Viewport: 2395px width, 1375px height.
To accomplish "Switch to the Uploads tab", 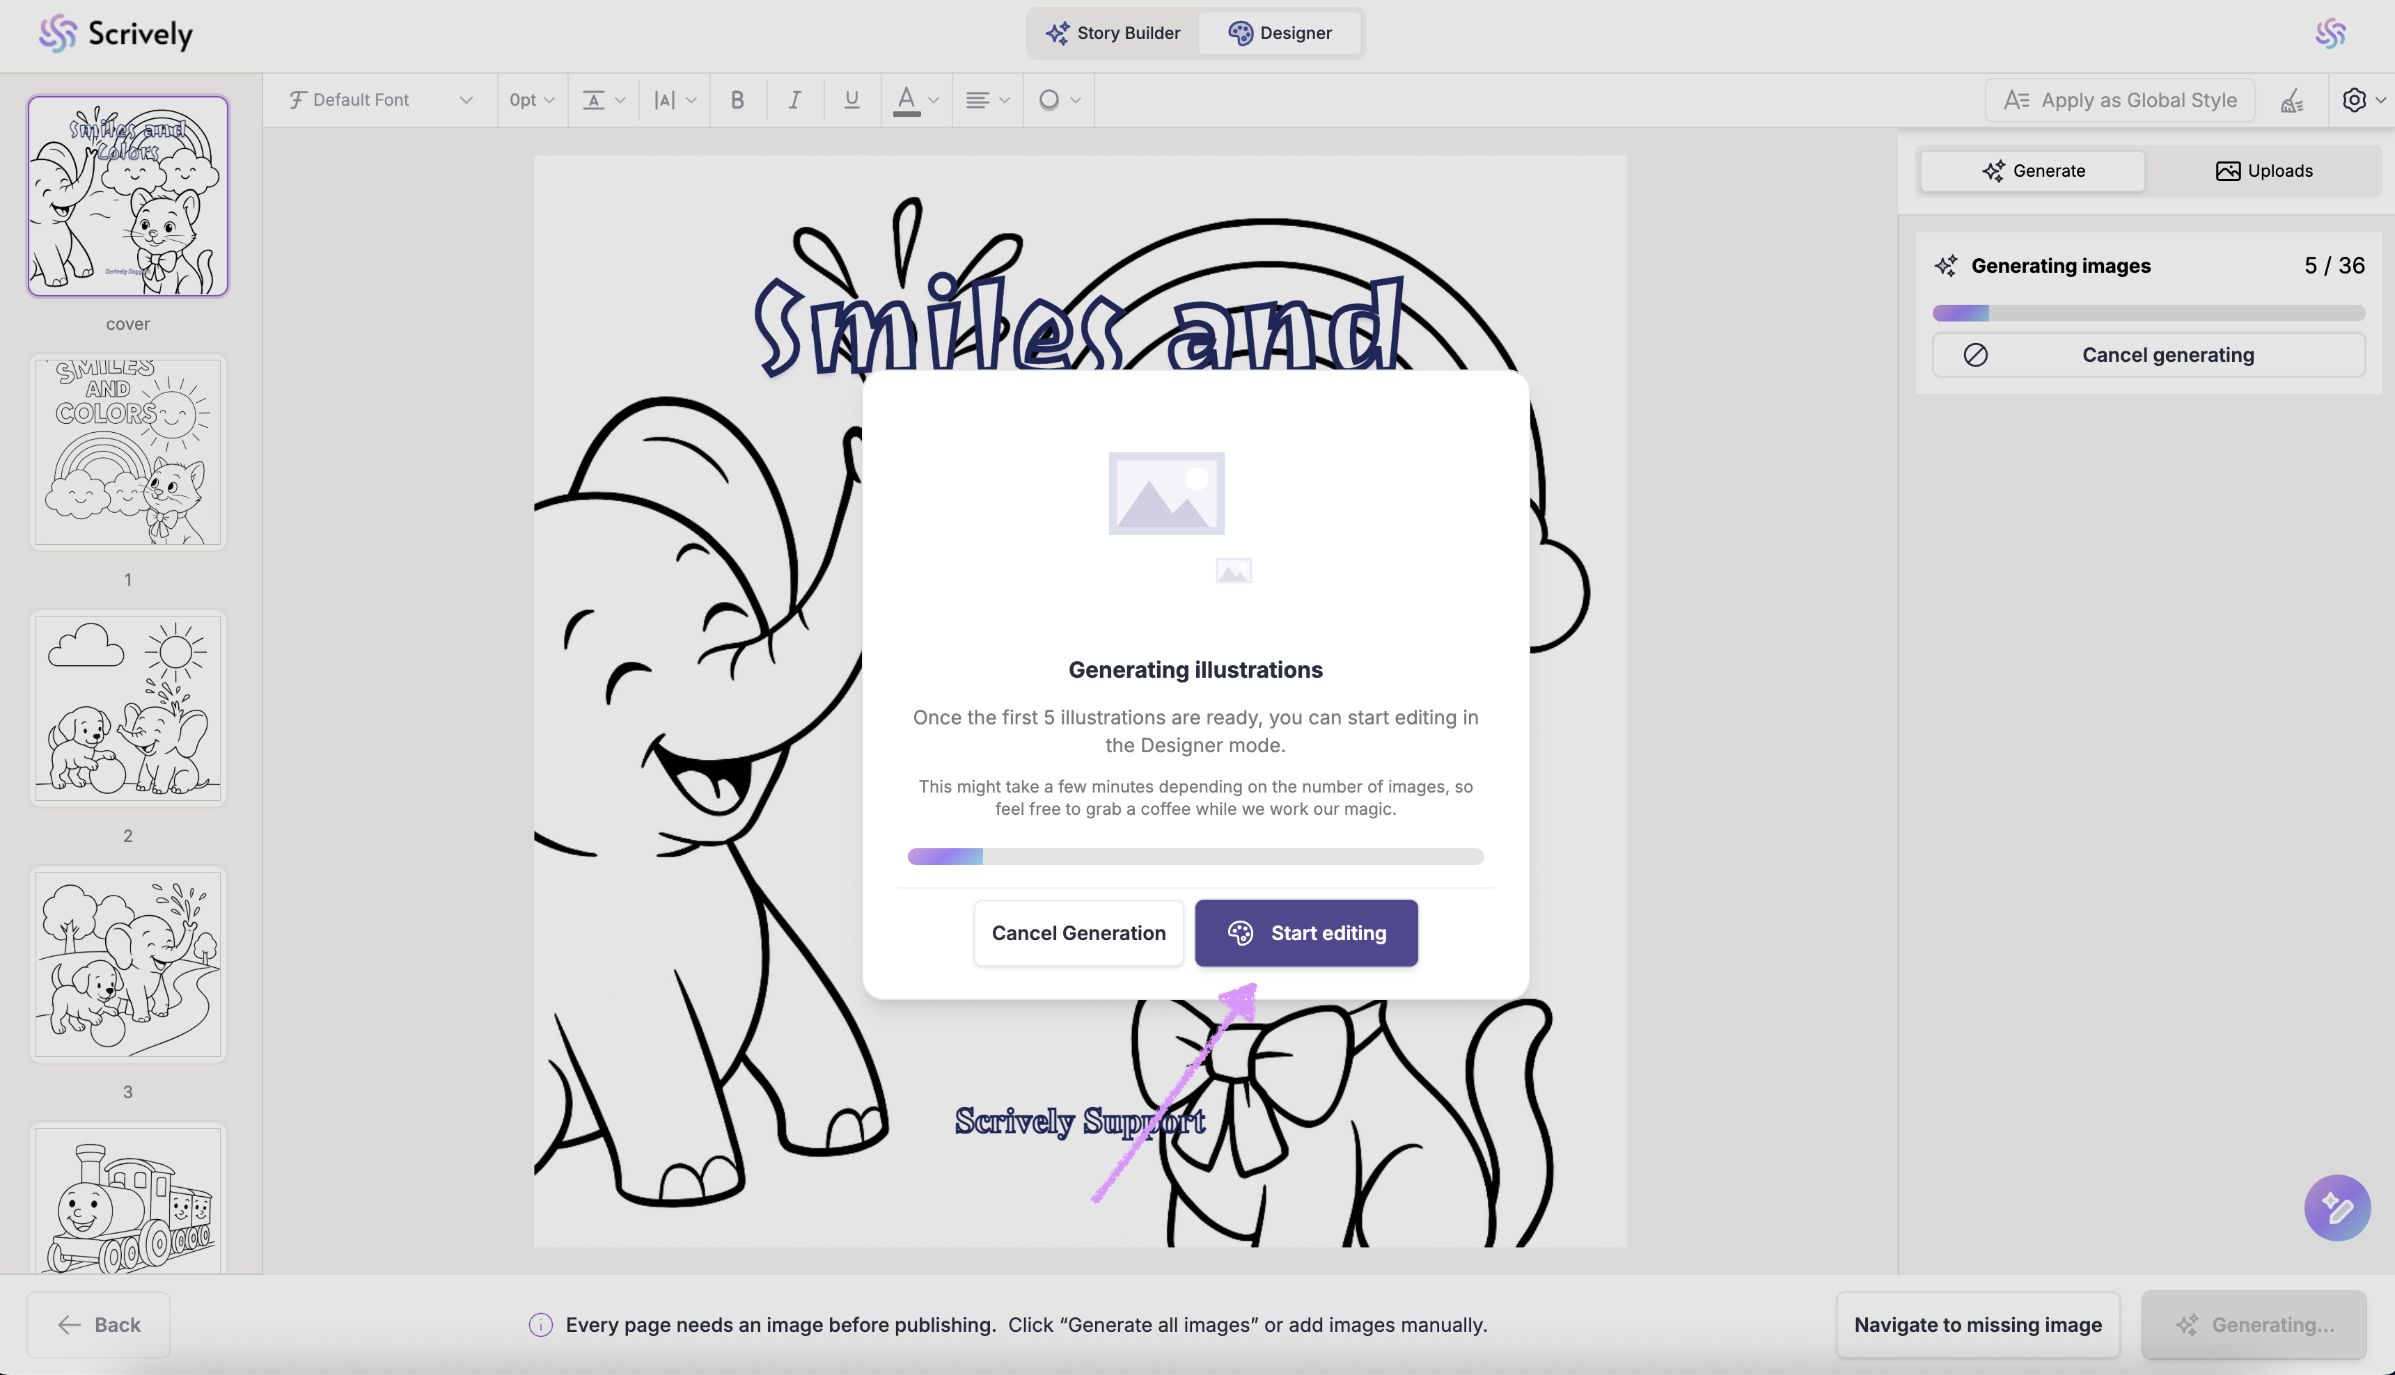I will coord(2263,171).
